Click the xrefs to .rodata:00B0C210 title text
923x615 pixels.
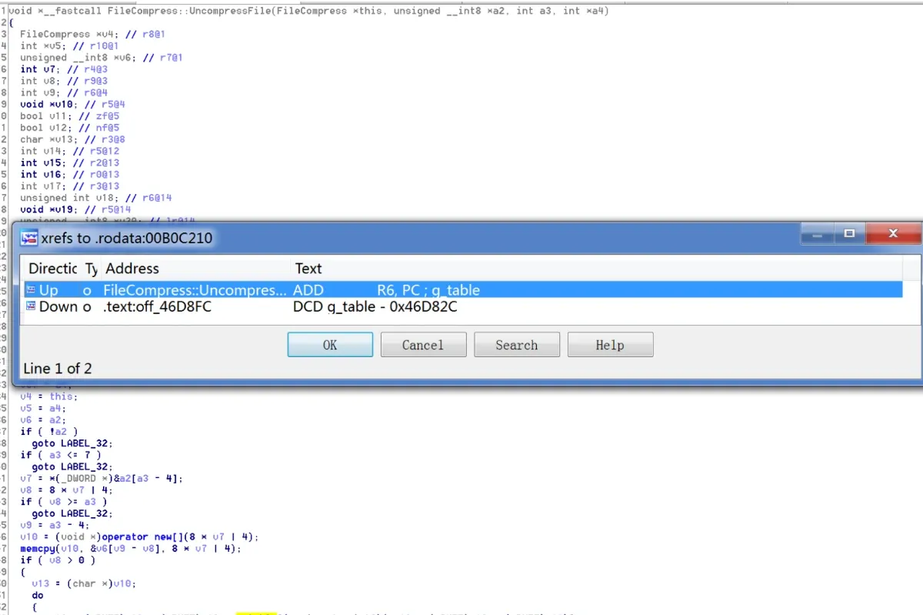coord(126,239)
